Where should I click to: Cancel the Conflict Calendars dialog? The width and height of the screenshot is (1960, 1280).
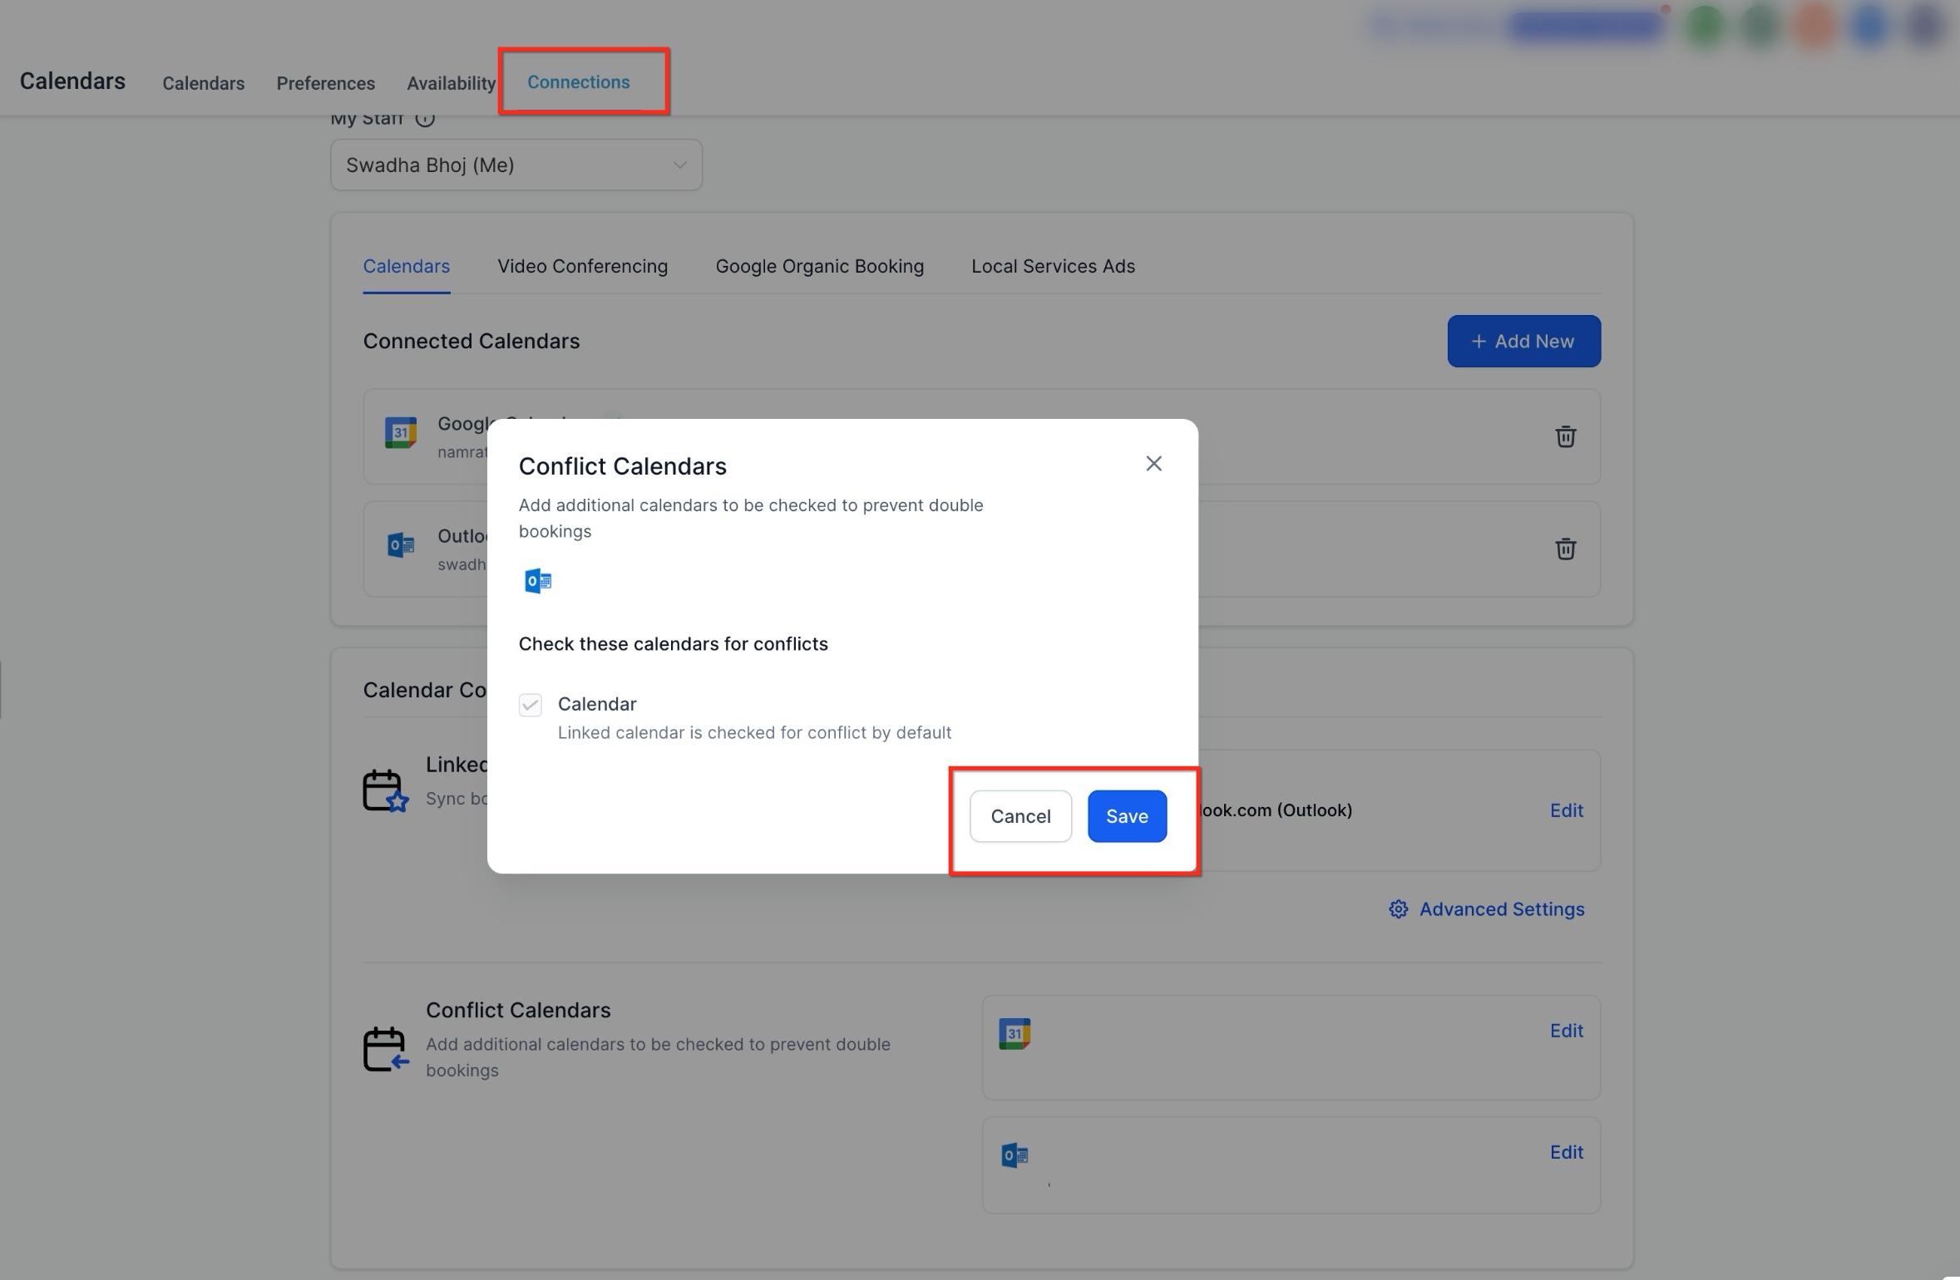tap(1020, 816)
